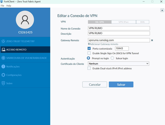
Task: Click the Descrição input field
Action: [119, 33]
